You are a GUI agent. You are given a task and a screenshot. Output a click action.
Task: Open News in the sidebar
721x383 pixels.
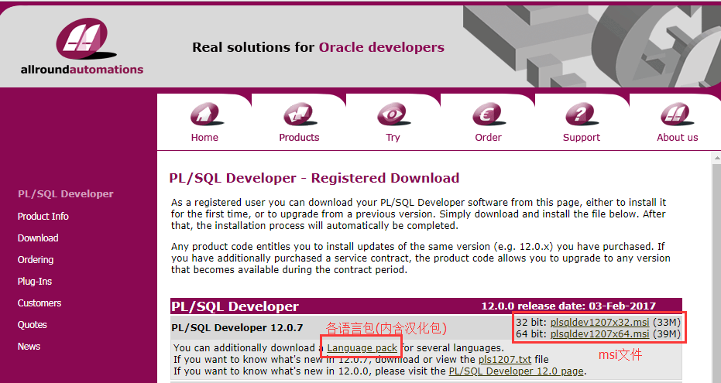pos(29,347)
